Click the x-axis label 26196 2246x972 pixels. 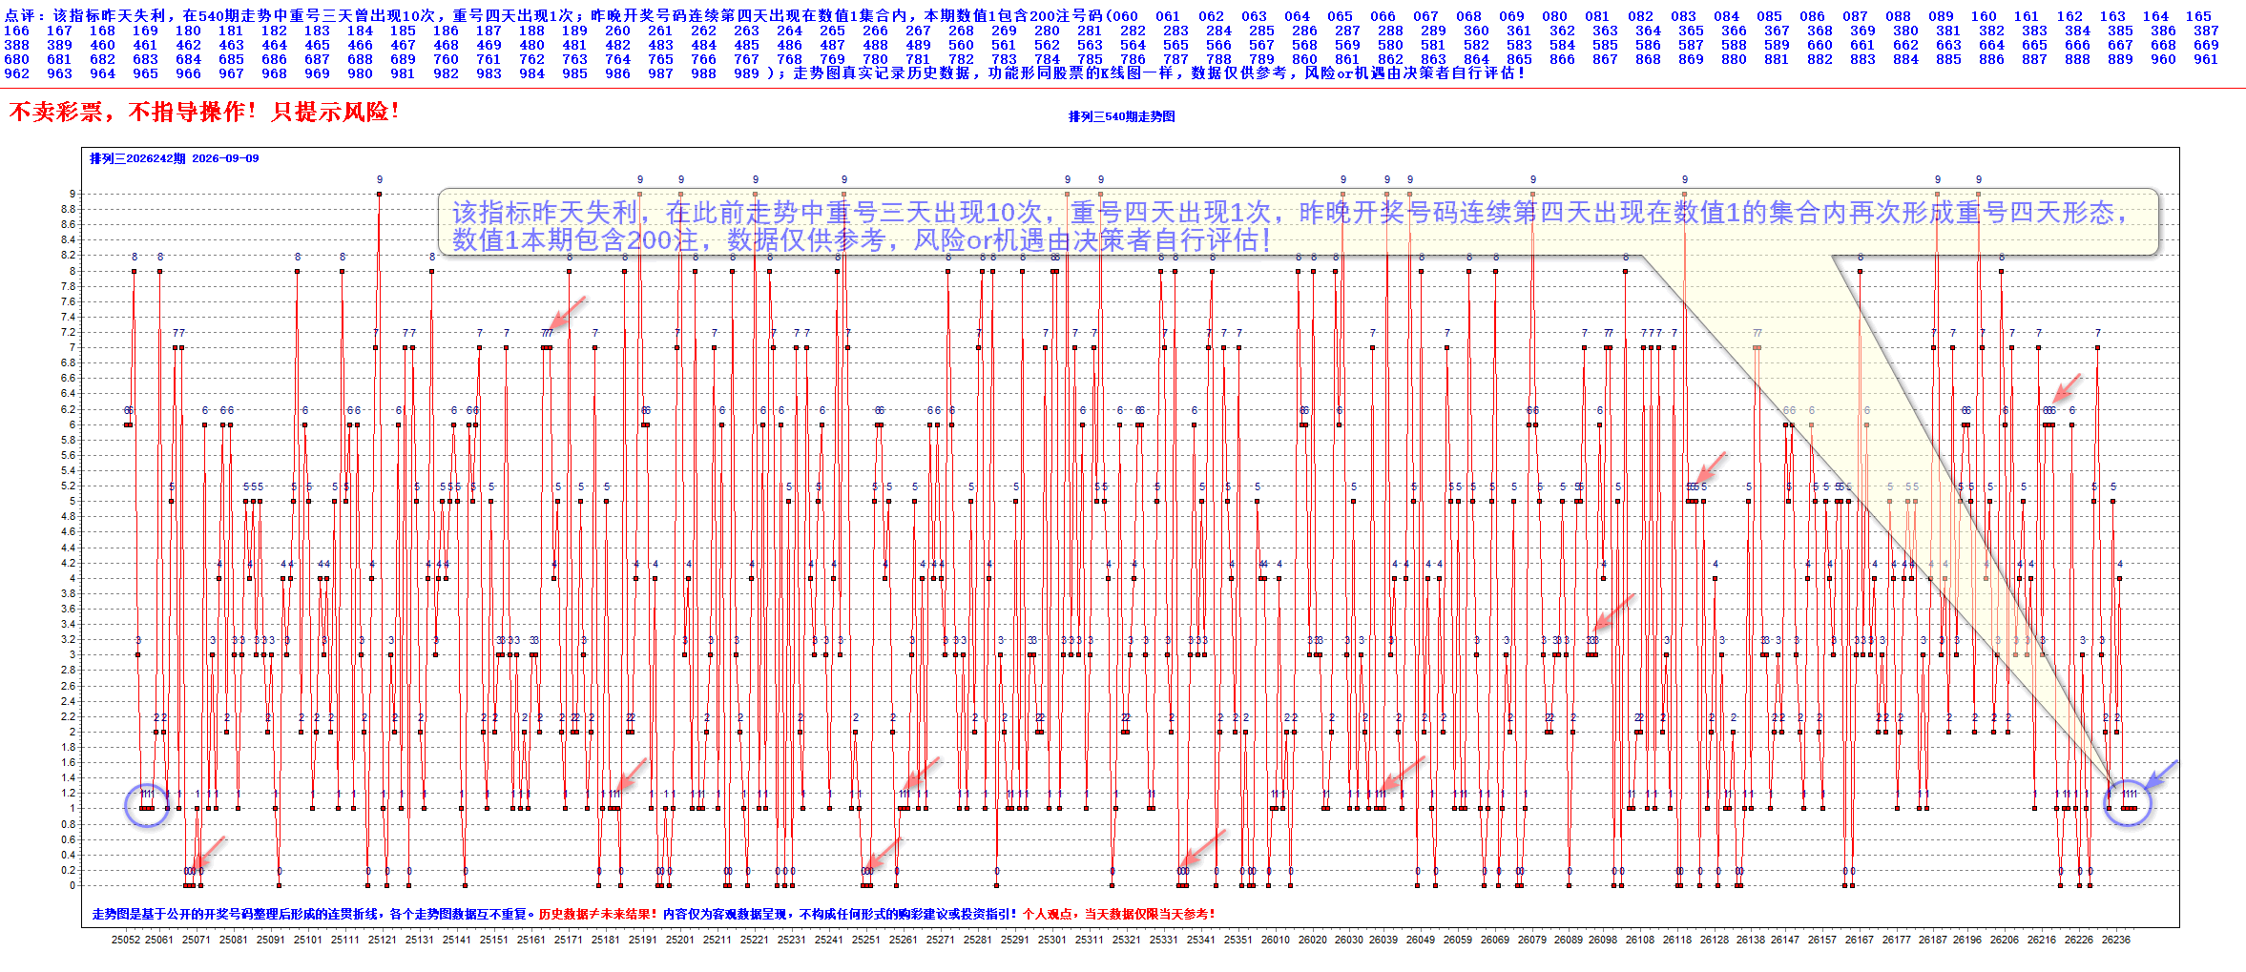(1967, 940)
